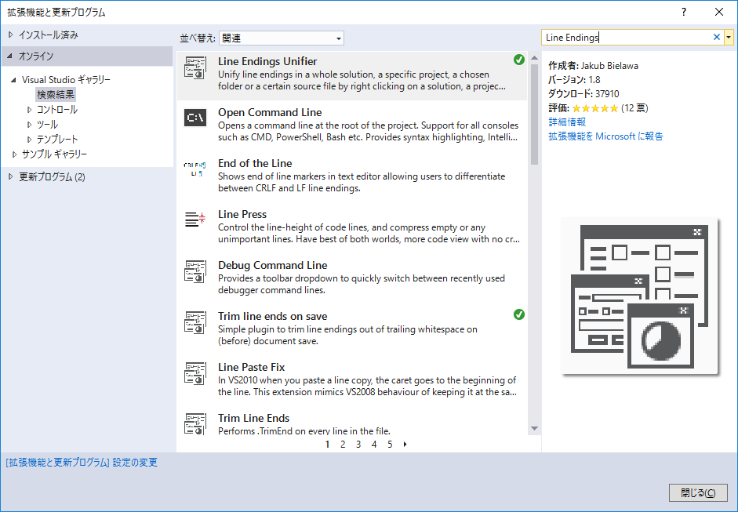Click the next page arrow

pyautogui.click(x=405, y=445)
